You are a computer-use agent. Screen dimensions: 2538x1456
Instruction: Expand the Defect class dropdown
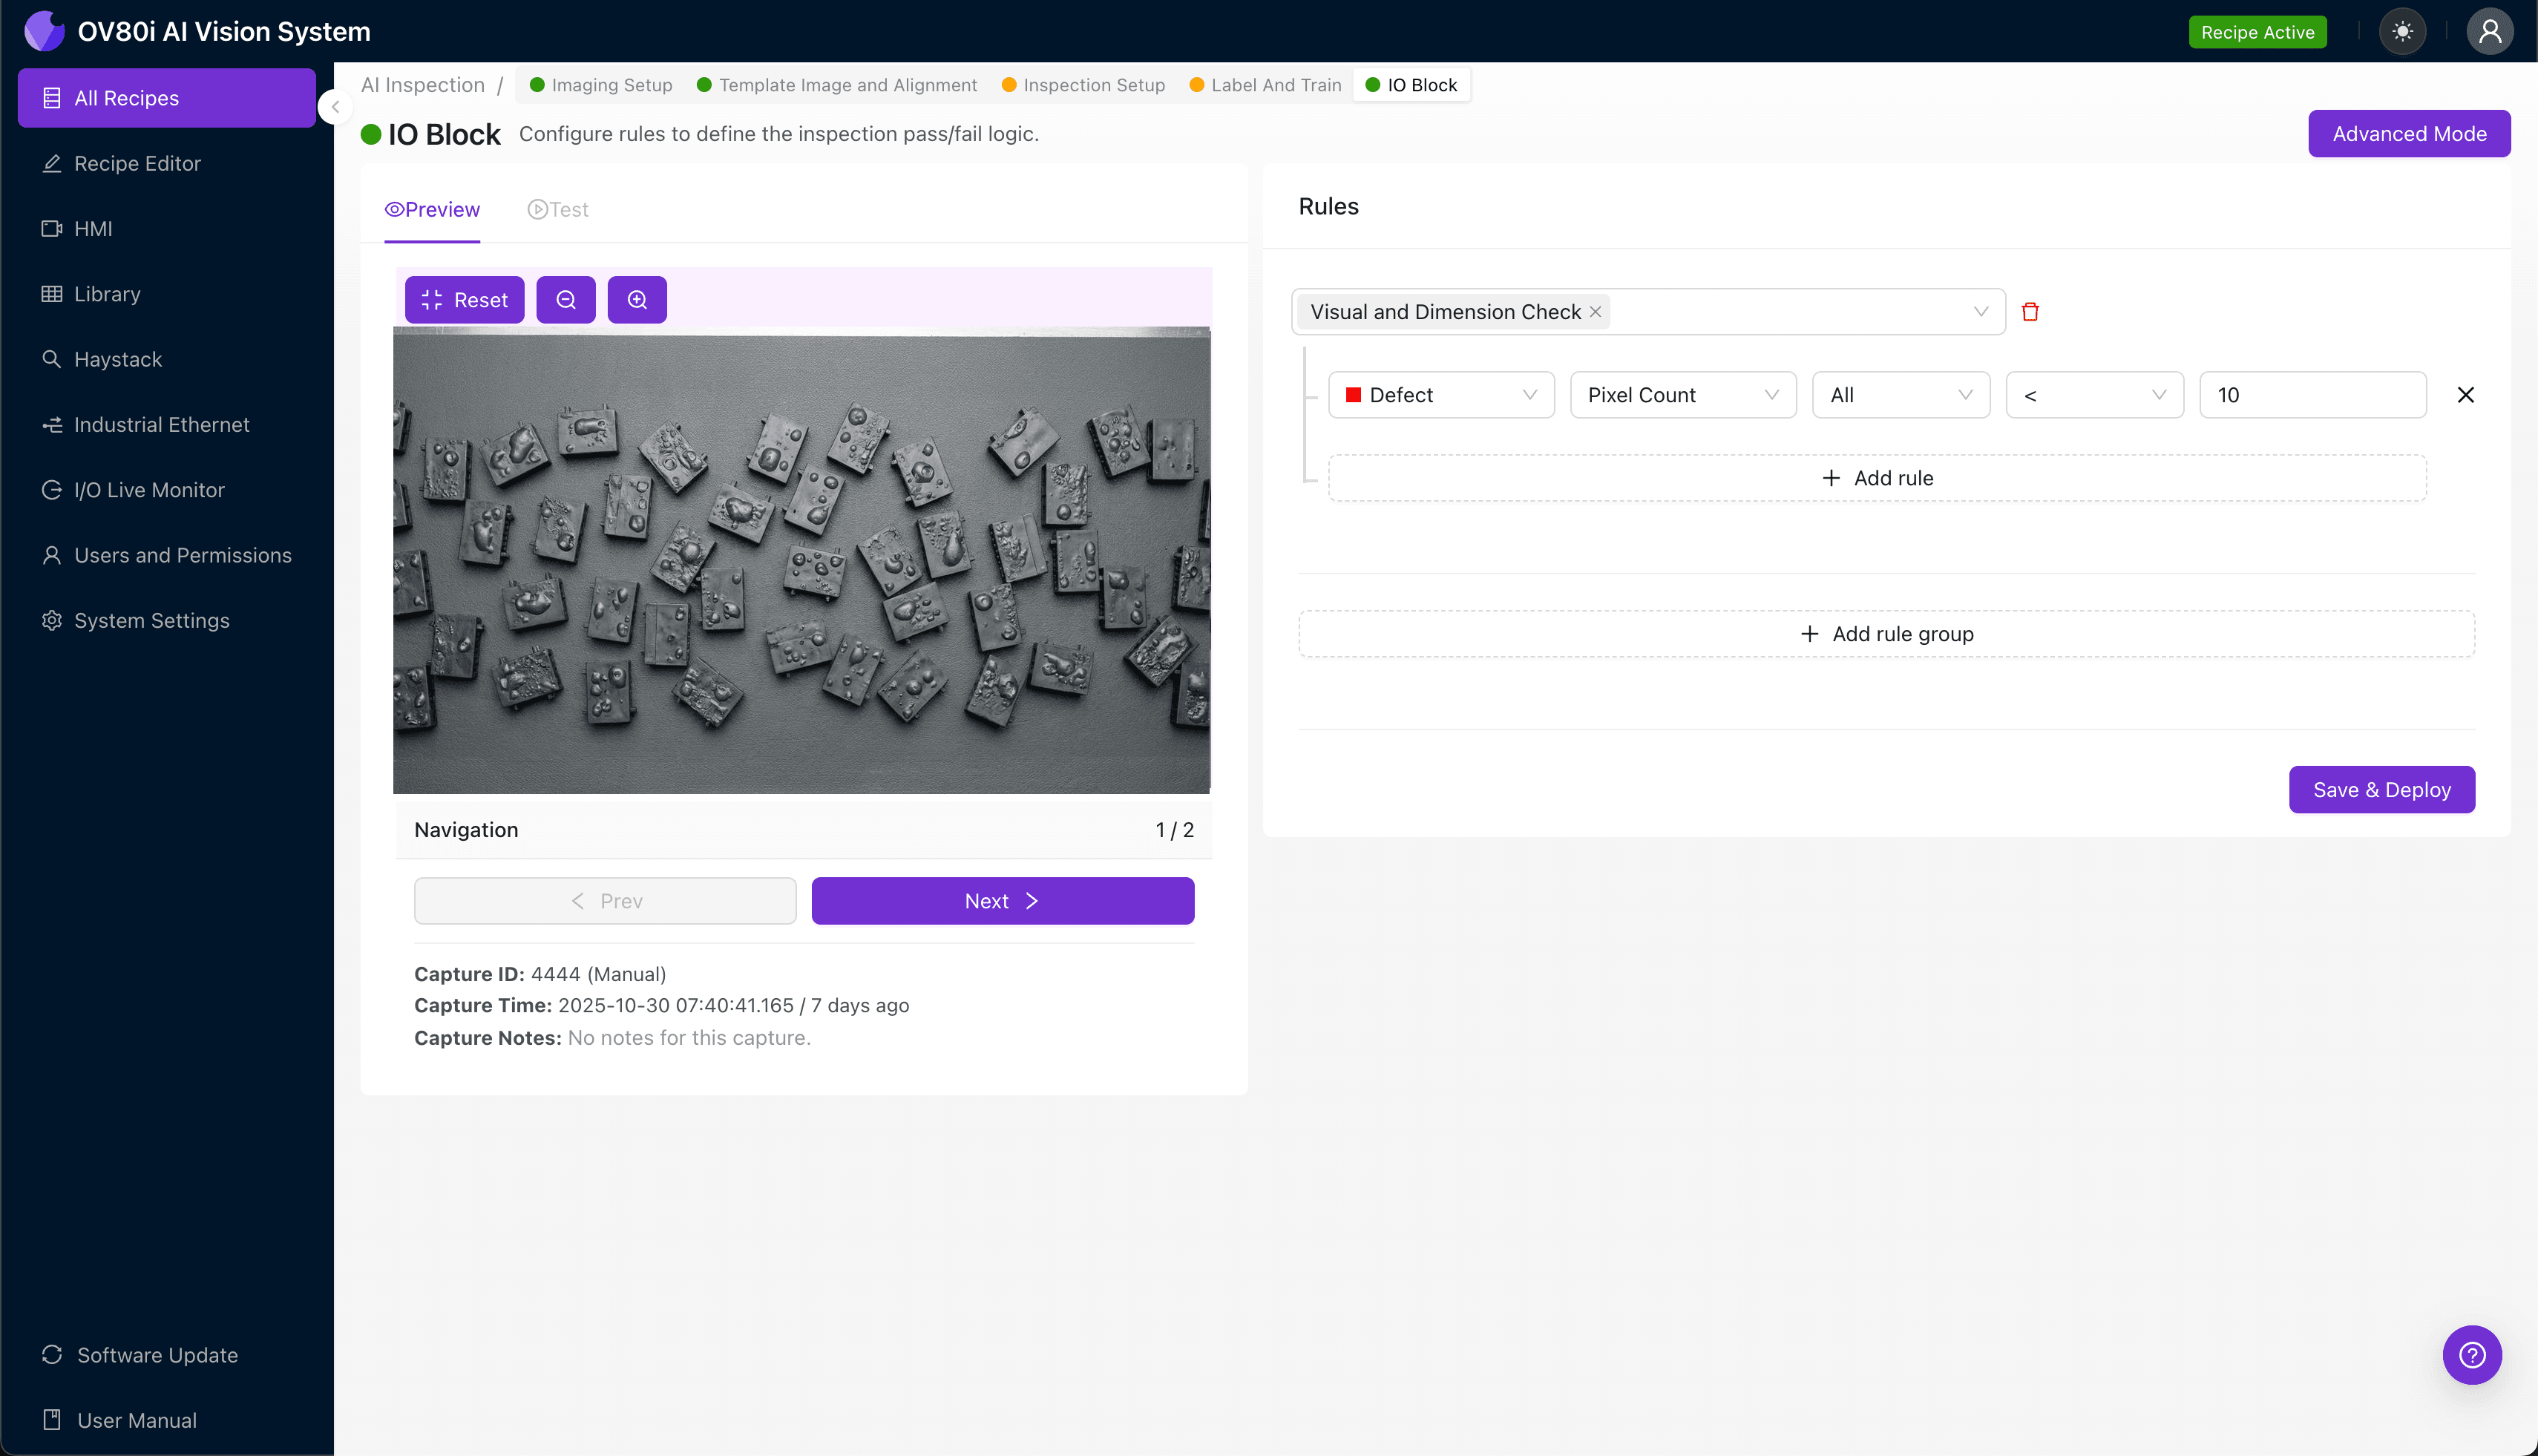(1440, 395)
